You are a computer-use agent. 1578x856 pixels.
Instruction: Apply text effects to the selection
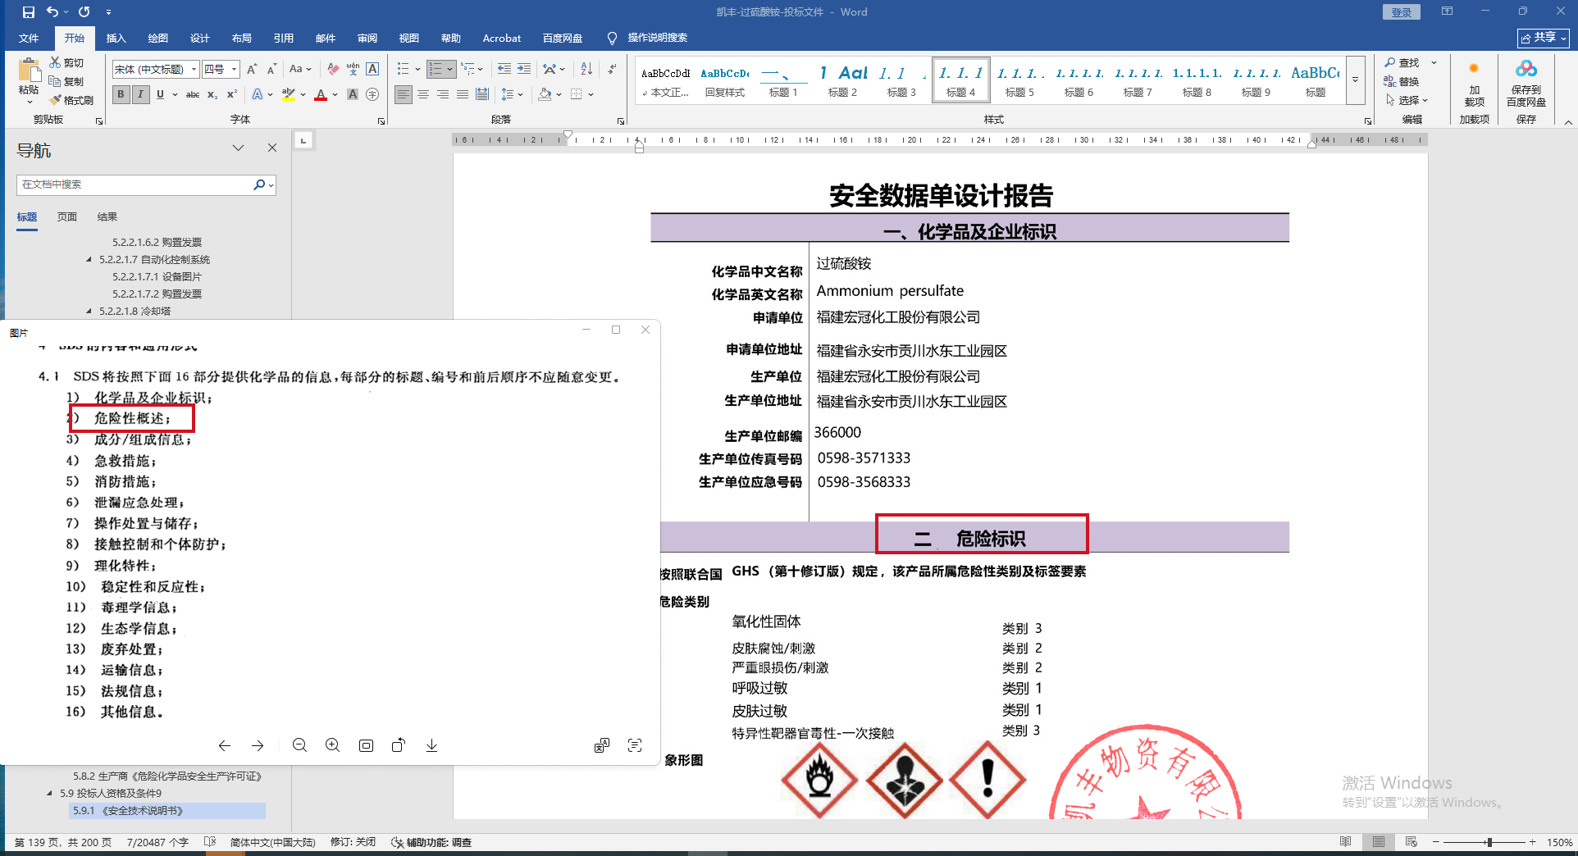click(258, 94)
